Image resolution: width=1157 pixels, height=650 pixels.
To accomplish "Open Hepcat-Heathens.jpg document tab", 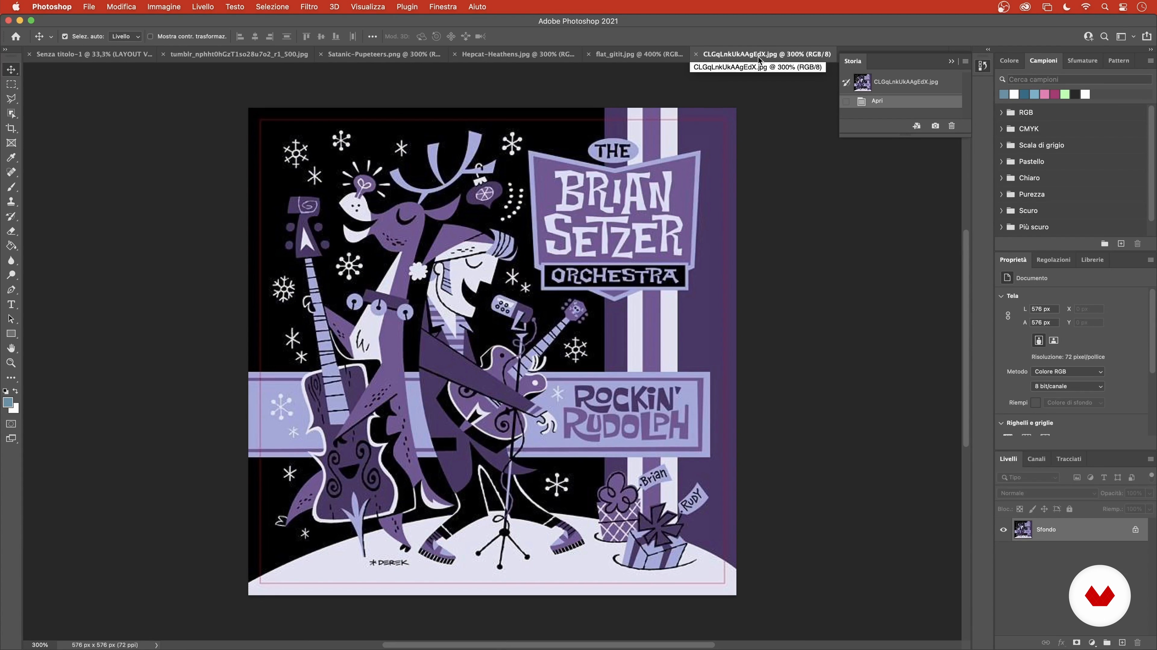I will (x=518, y=54).
